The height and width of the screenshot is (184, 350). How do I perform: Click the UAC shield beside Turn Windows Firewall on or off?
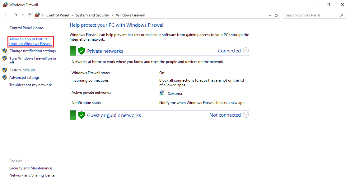point(4,58)
